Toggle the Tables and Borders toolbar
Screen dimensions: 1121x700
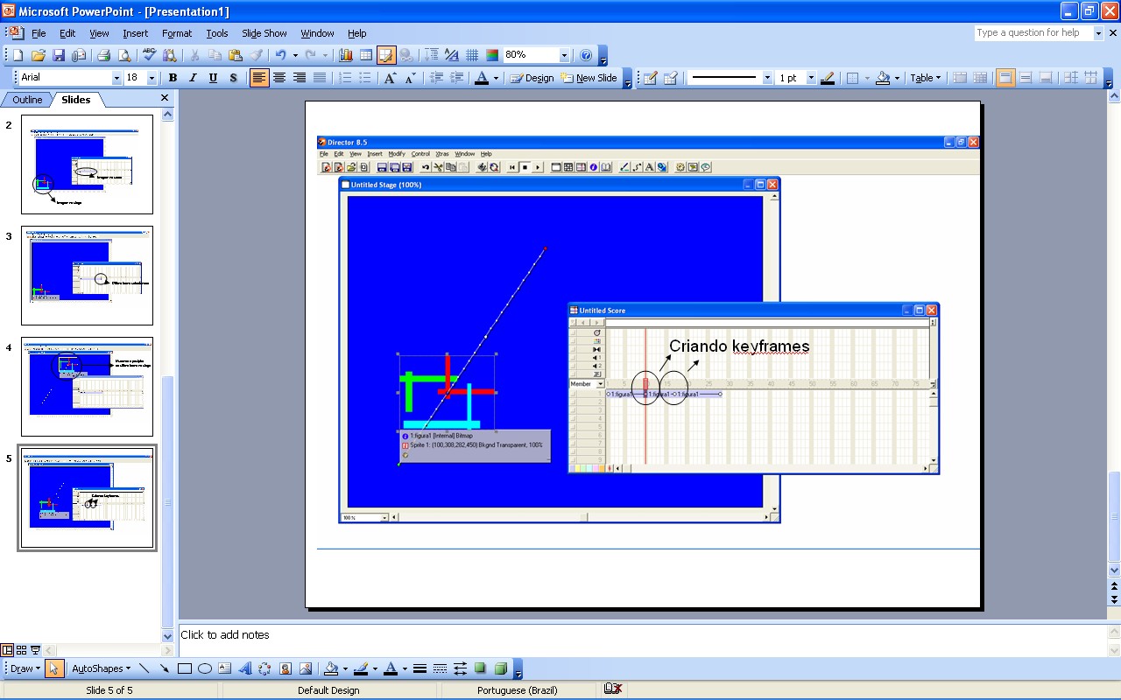pos(386,55)
